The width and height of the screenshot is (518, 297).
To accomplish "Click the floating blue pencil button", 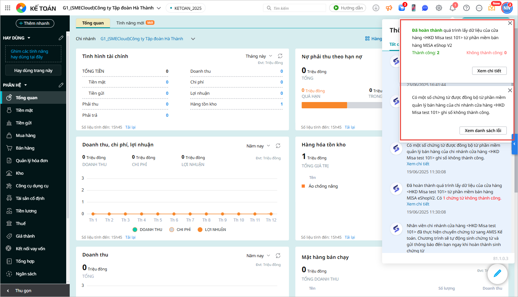I will point(497,274).
